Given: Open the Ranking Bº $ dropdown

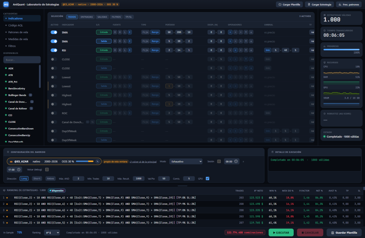Looking at the screenshot, I should coord(52,233).
